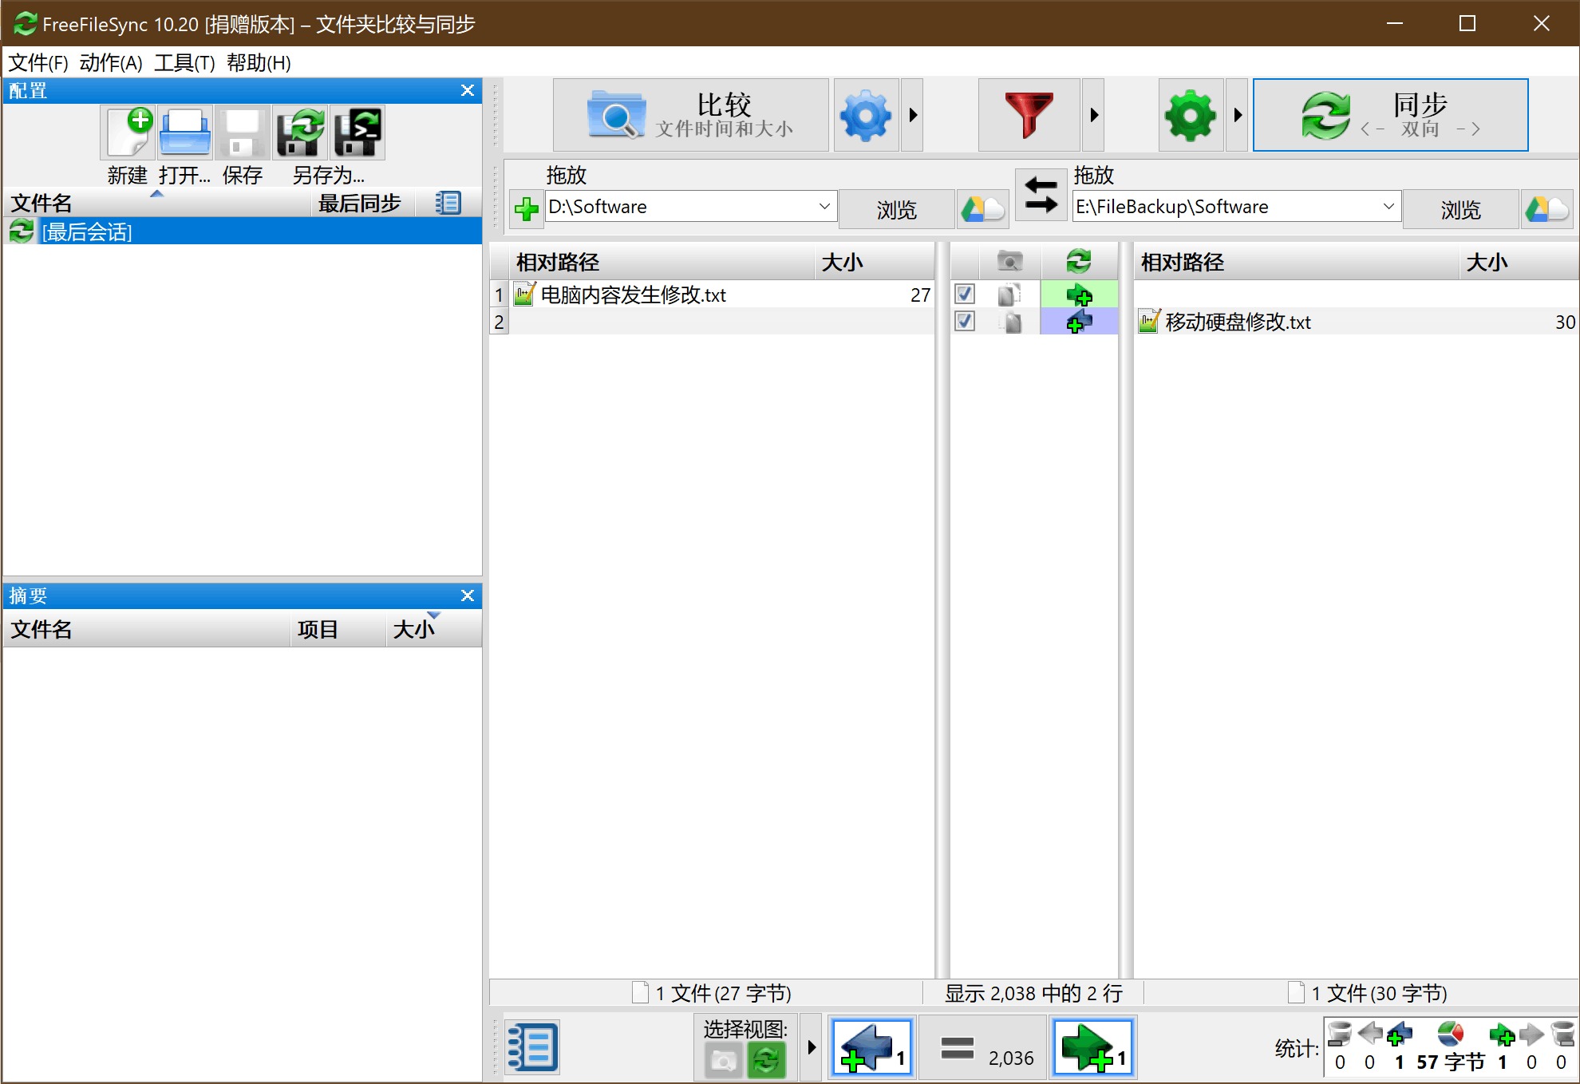Screen dimensions: 1580x1084
Task: Toggle overview panel icon at bottom-left
Action: tap(532, 1046)
